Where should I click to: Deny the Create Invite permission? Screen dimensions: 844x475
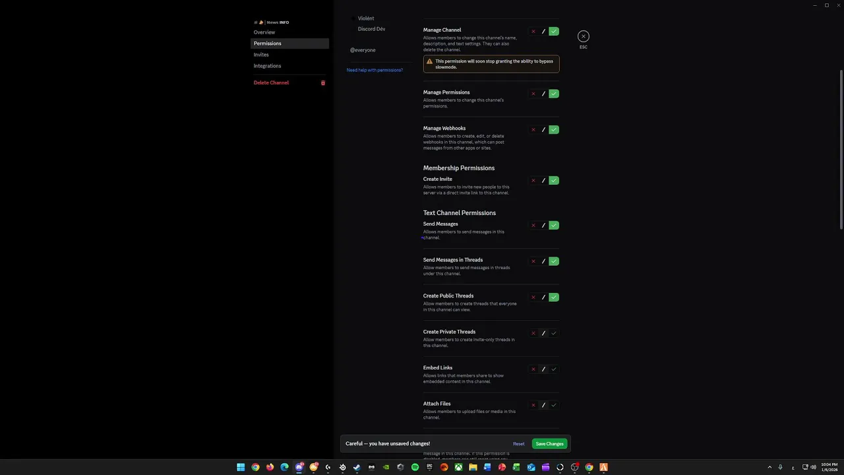(x=533, y=180)
